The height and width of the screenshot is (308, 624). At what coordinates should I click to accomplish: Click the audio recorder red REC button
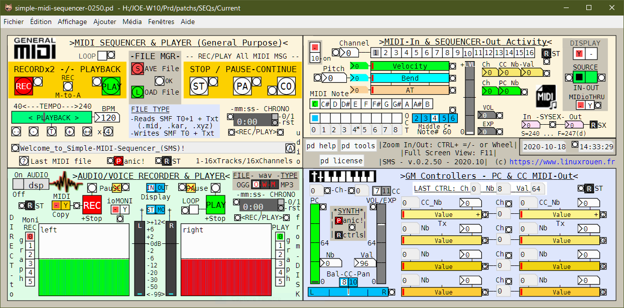pos(92,205)
